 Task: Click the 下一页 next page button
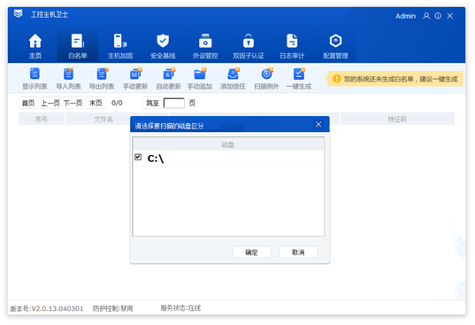point(73,103)
